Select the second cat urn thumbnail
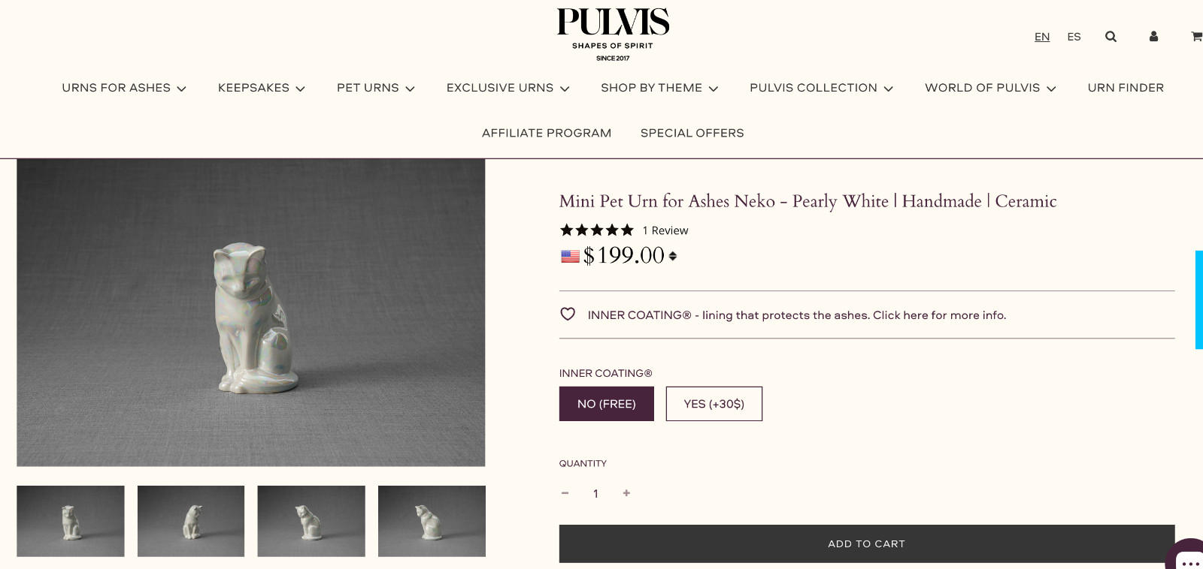This screenshot has height=569, width=1203. coord(191,521)
